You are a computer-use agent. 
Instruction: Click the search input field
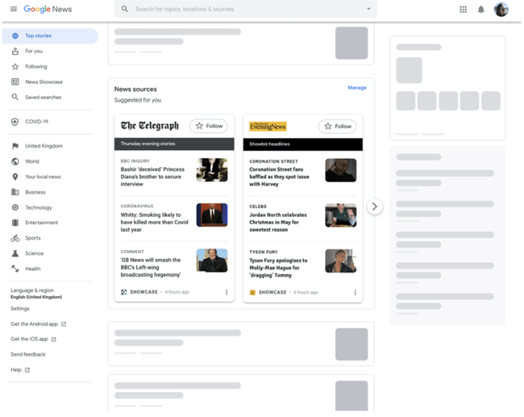(x=246, y=9)
